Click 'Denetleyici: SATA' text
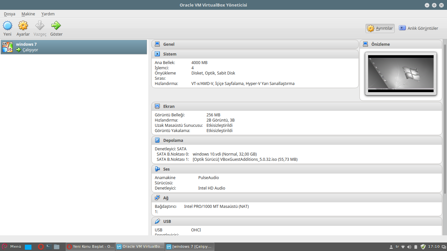Screen dimensions: 447x251 170,149
